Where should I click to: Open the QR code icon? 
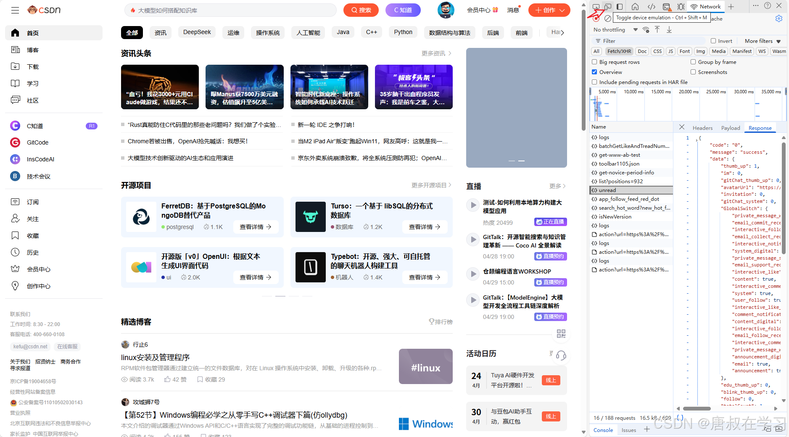tap(561, 334)
